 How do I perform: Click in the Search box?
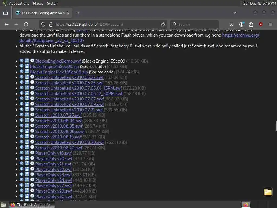tap(194, 24)
